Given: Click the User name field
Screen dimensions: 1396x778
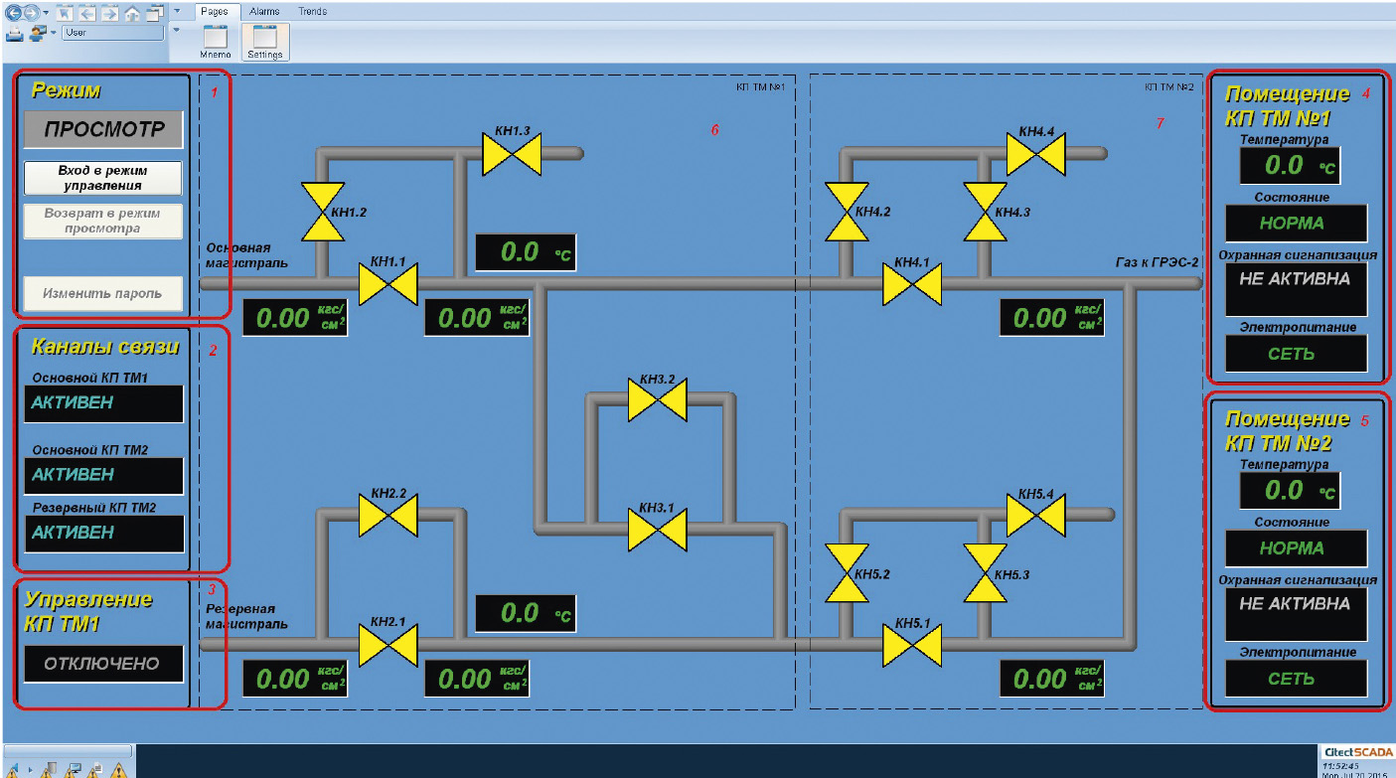Looking at the screenshot, I should coord(112,33).
